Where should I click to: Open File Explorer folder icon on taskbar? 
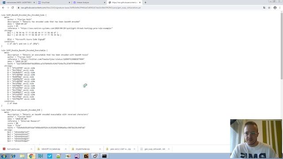click(x=22, y=156)
